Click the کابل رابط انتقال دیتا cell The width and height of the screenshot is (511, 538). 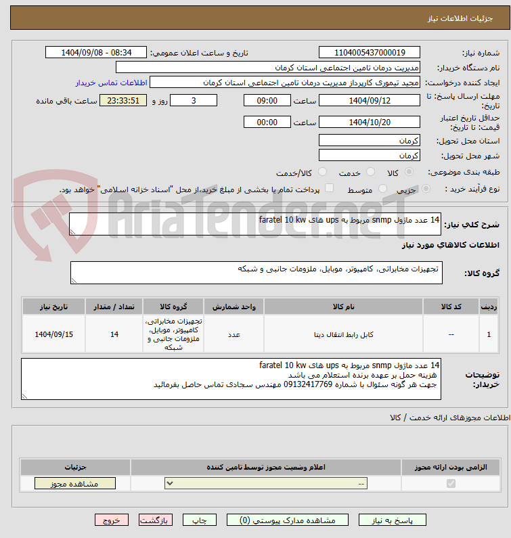[x=343, y=334]
